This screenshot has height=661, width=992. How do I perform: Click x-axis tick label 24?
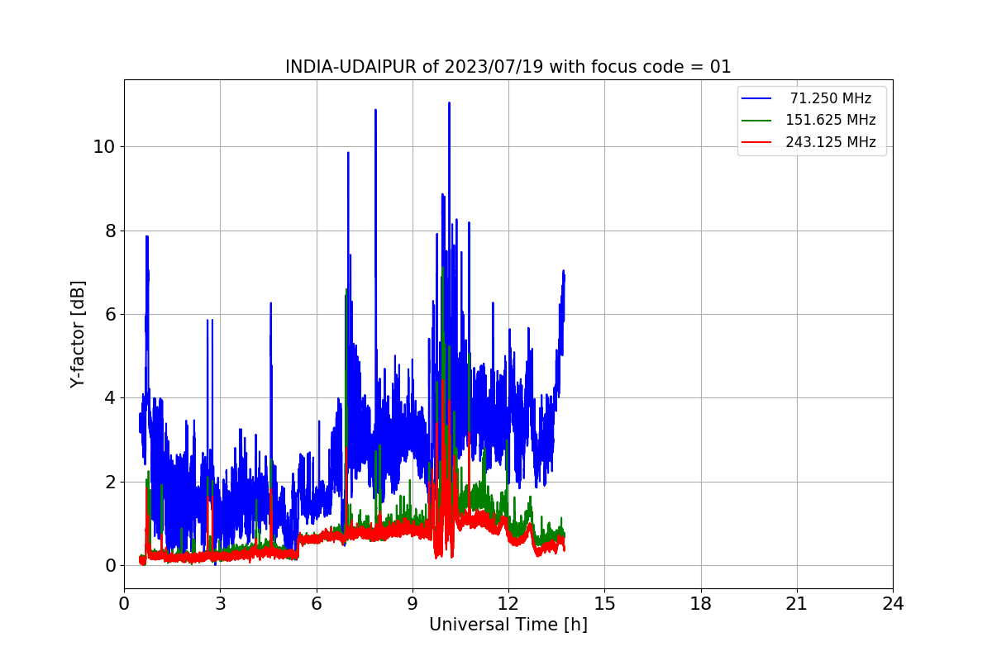(x=893, y=604)
